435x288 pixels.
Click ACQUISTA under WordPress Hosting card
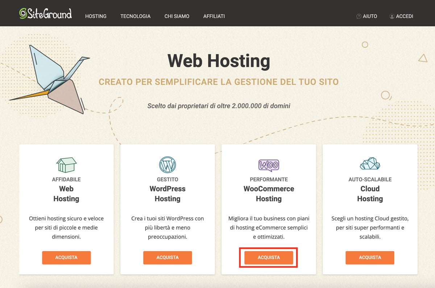coord(167,258)
